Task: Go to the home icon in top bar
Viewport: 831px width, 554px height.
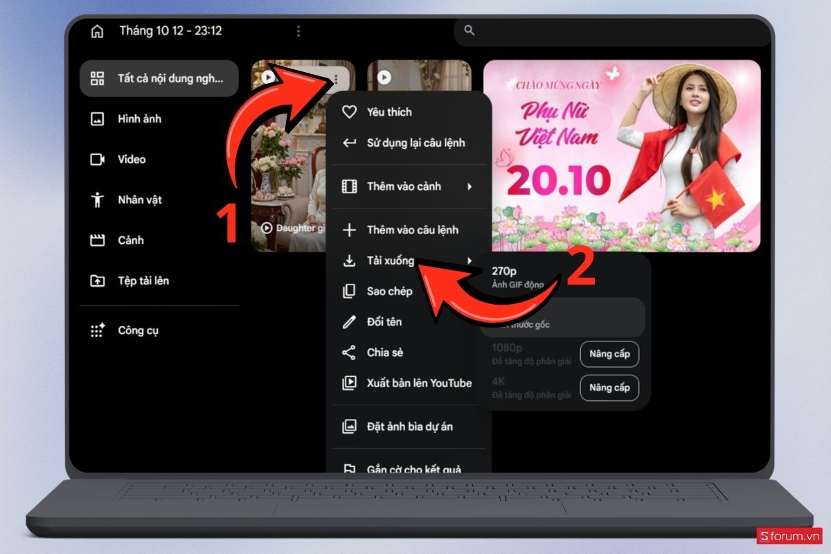Action: pyautogui.click(x=97, y=31)
